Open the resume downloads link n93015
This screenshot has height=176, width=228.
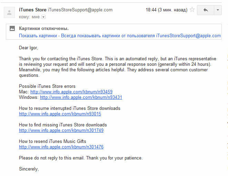pos(60,114)
